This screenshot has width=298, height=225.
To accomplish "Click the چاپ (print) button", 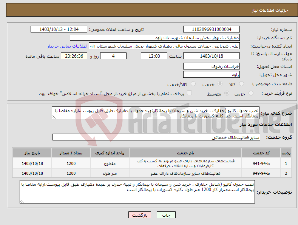I will (x=166, y=215).
